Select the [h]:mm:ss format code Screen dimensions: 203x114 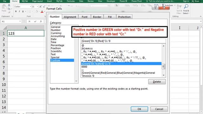[87, 48]
